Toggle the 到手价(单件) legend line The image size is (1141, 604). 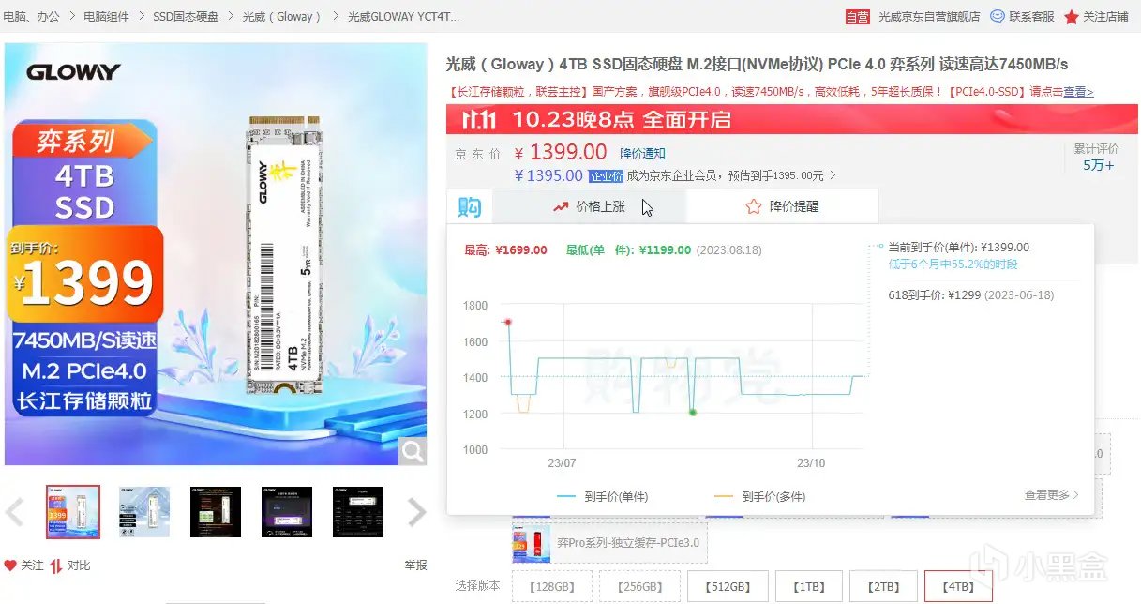602,496
